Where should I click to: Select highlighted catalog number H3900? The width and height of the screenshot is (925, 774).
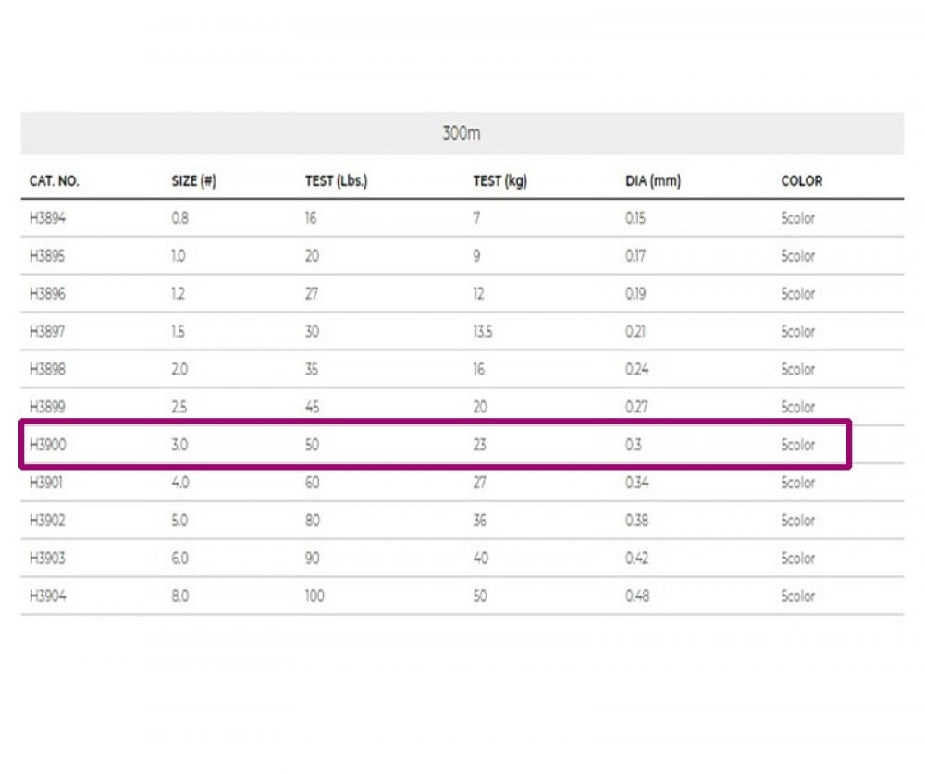[48, 445]
